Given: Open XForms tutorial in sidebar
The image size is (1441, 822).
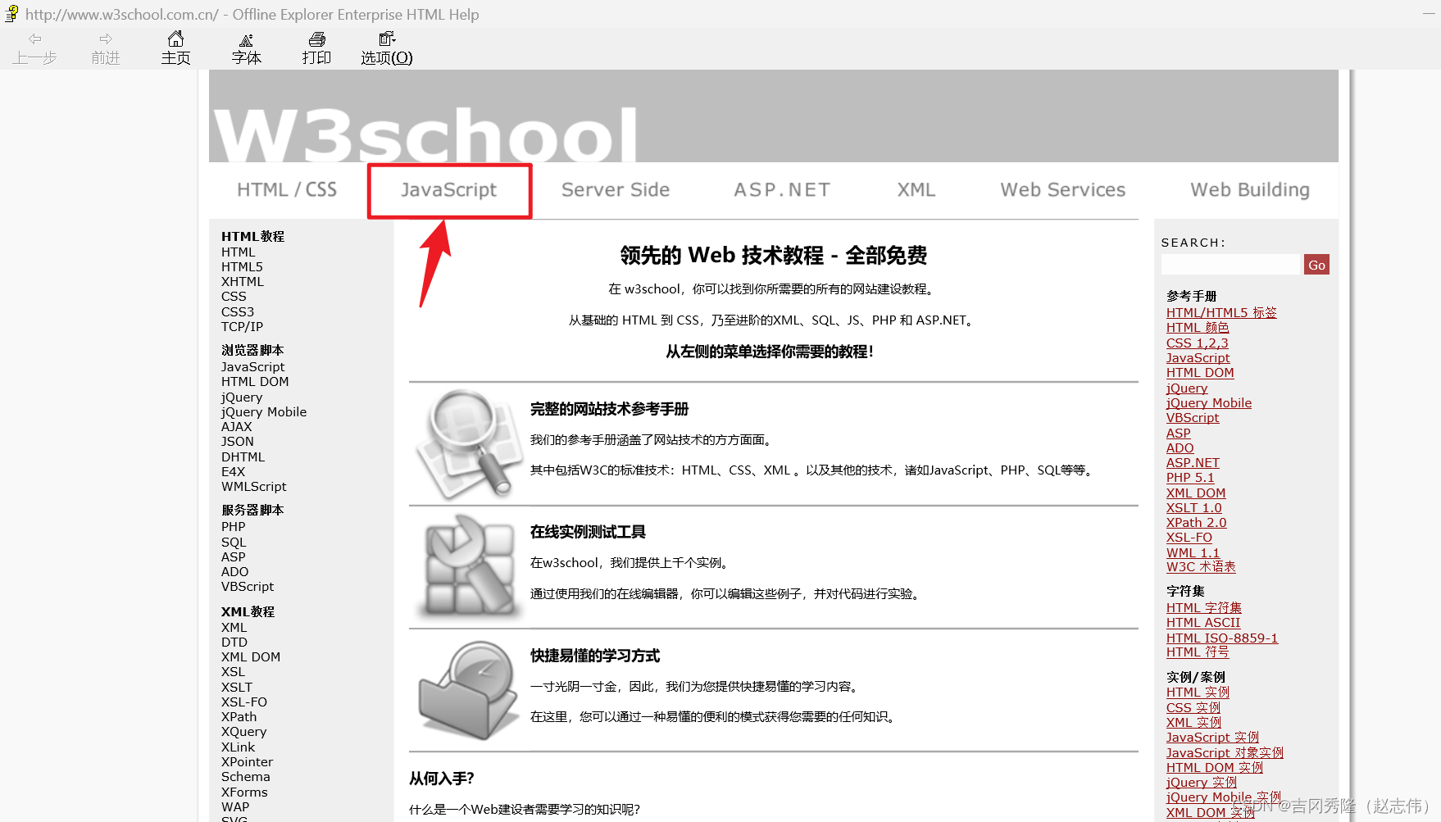Looking at the screenshot, I should (x=244, y=792).
